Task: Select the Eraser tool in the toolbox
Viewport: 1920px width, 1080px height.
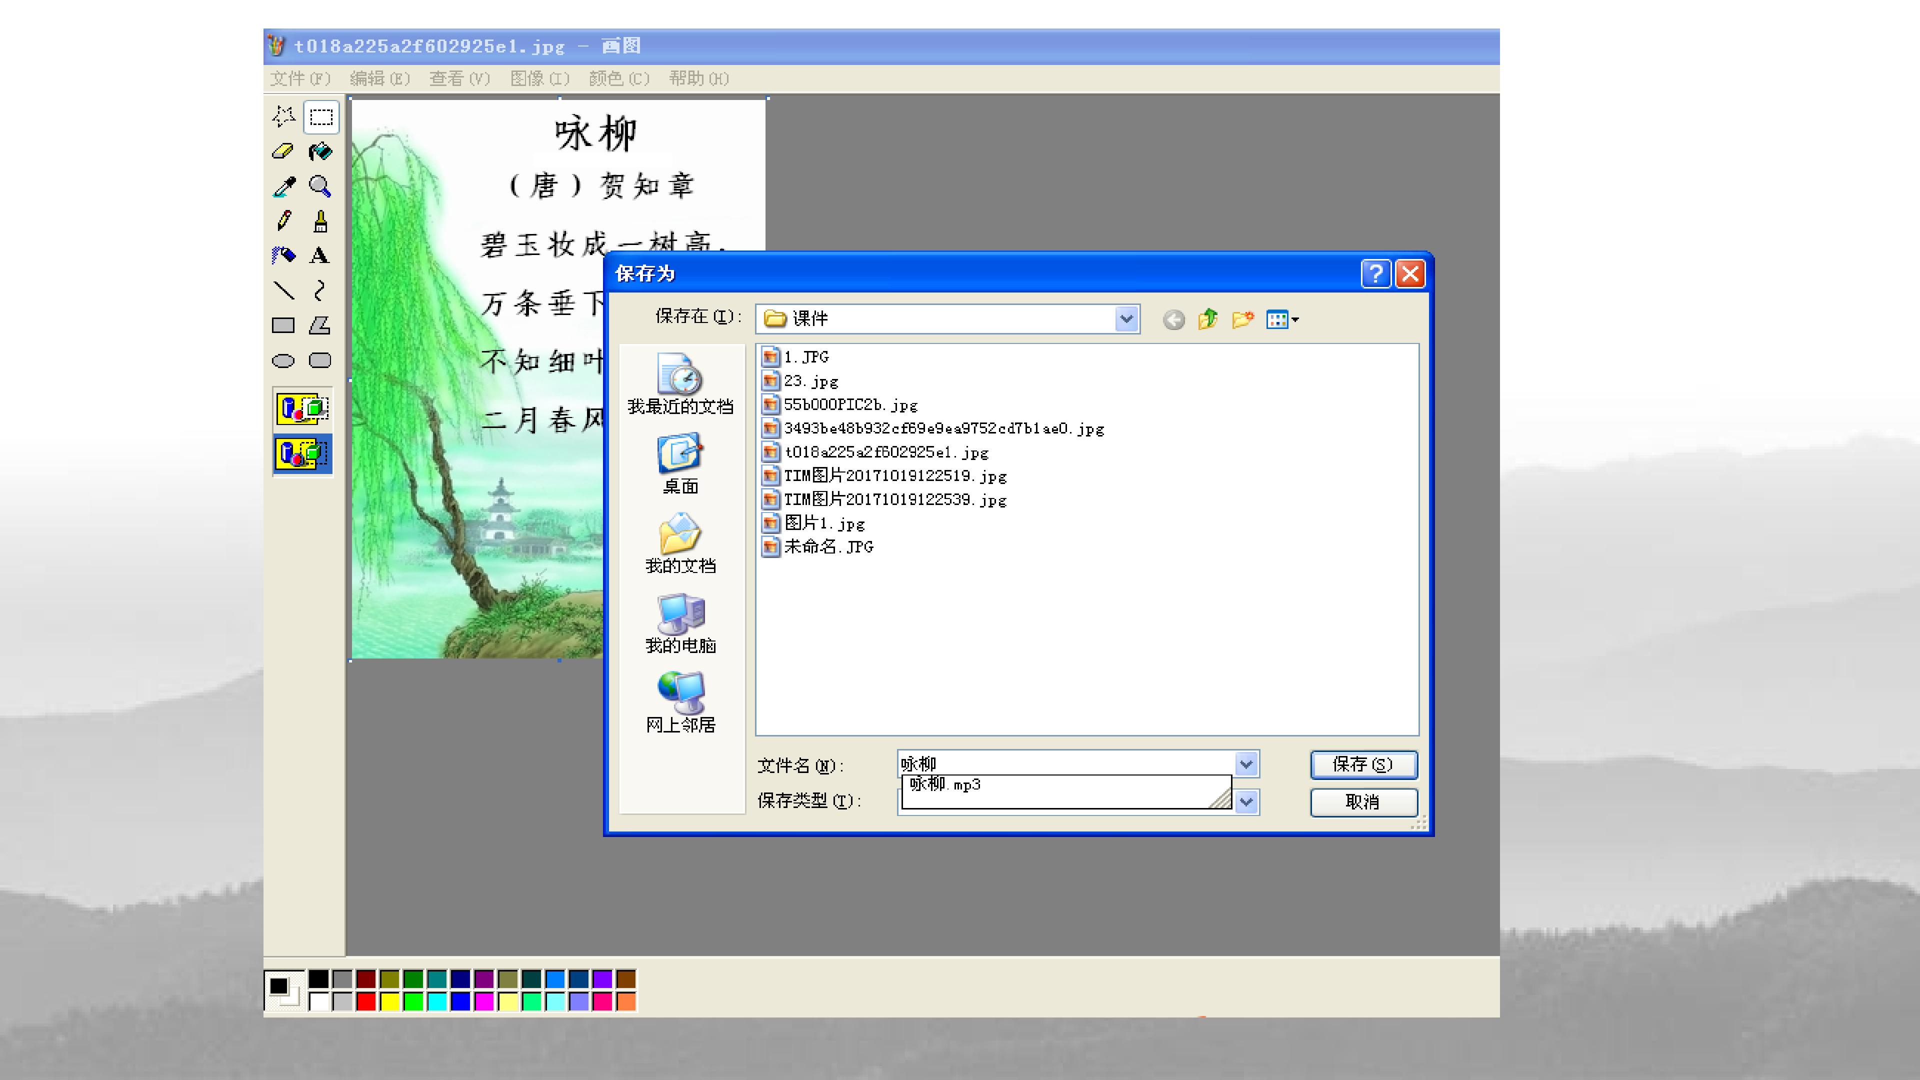Action: click(283, 152)
